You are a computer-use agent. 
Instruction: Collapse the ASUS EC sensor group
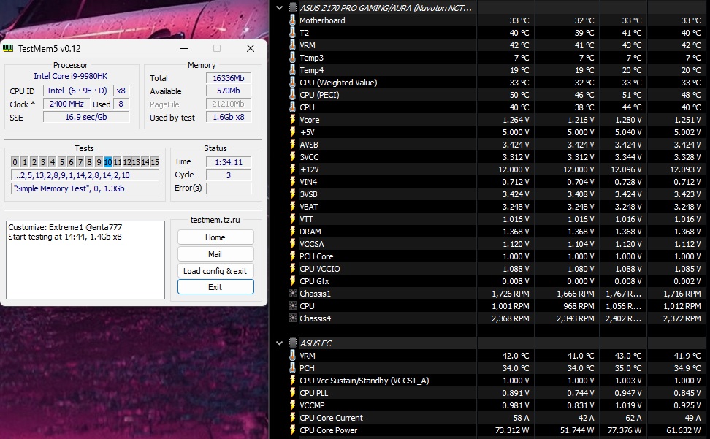point(279,343)
